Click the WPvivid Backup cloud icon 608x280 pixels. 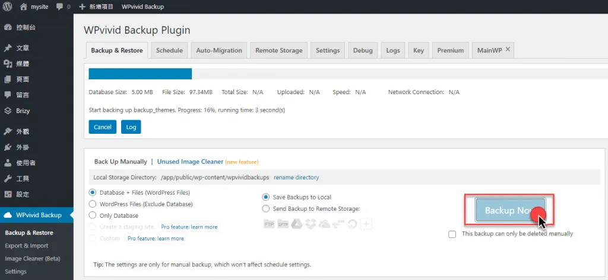[x=8, y=215]
